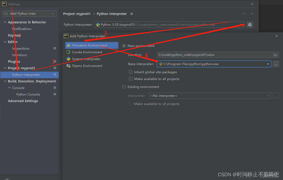Image resolution: width=283 pixels, height=180 pixels.
Task: Select Existing environment radio button
Action: 124,87
